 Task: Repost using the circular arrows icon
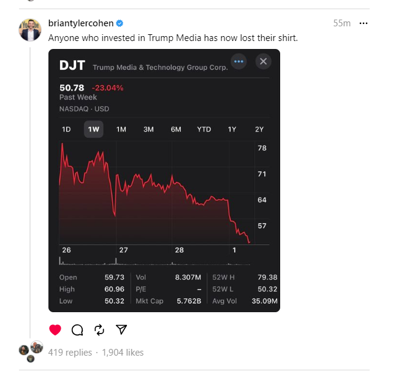tap(99, 330)
